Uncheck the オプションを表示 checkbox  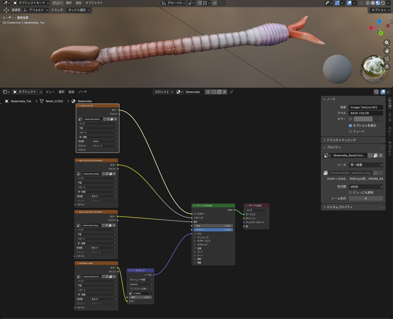tap(350, 126)
